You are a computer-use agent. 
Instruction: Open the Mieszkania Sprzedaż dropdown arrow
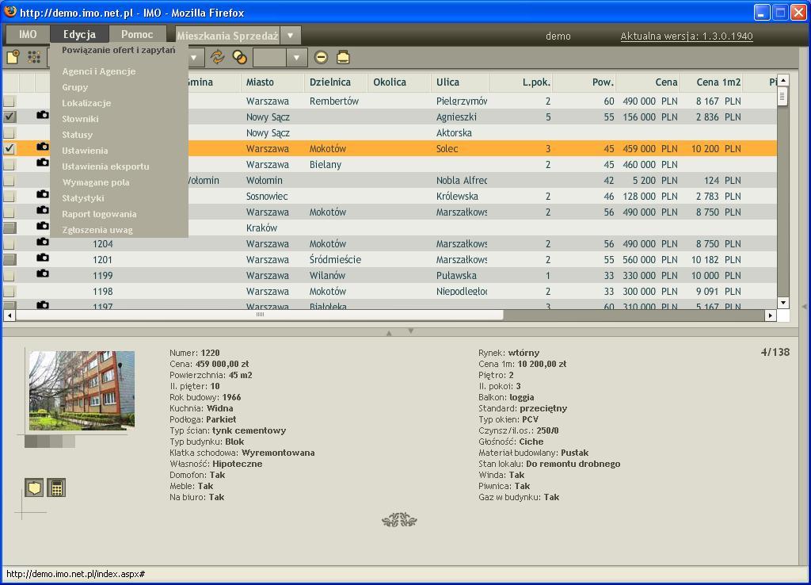tap(290, 36)
